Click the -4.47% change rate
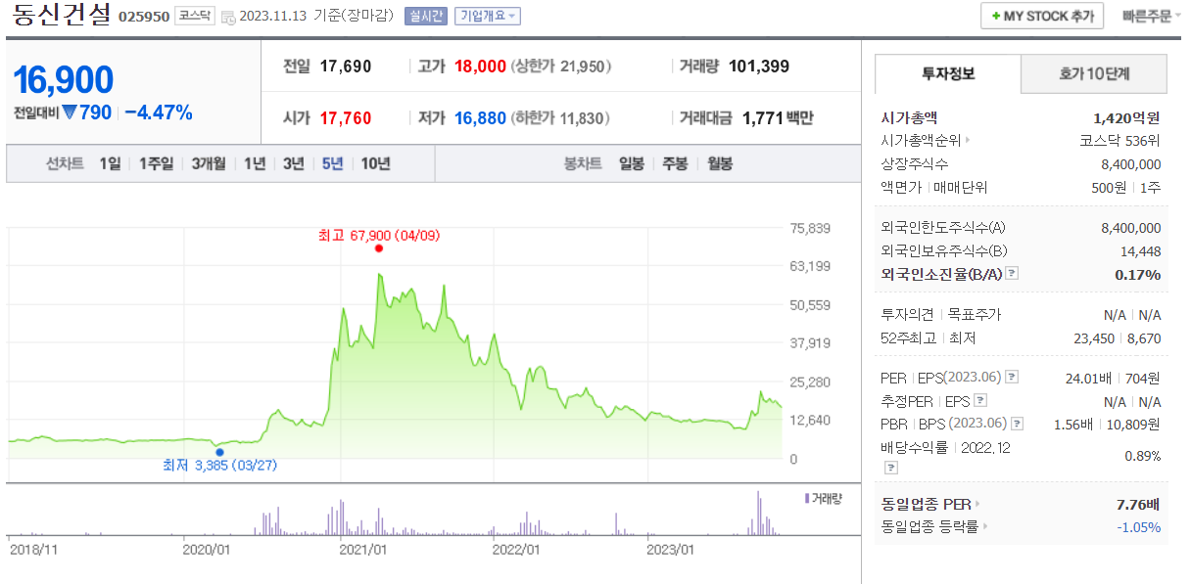Image resolution: width=1191 pixels, height=584 pixels. tap(159, 112)
